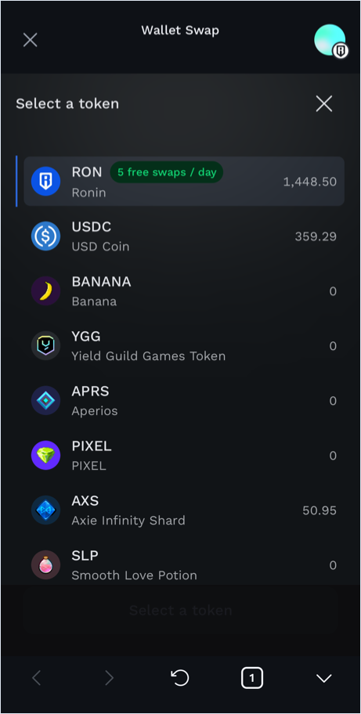Choose the BANANA token icon
This screenshot has width=361, height=714.
[45, 290]
